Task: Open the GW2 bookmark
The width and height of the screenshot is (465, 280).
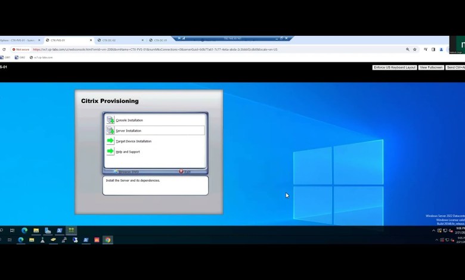Action: [x=20, y=57]
